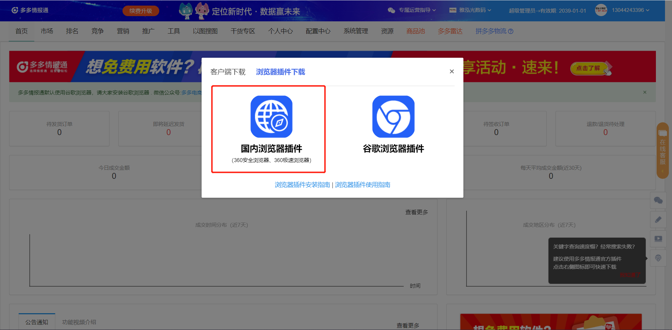Open the 推广 menu
The height and width of the screenshot is (330, 672).
[x=148, y=31]
